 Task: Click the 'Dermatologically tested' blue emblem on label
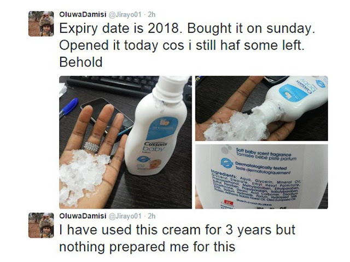(x=227, y=163)
